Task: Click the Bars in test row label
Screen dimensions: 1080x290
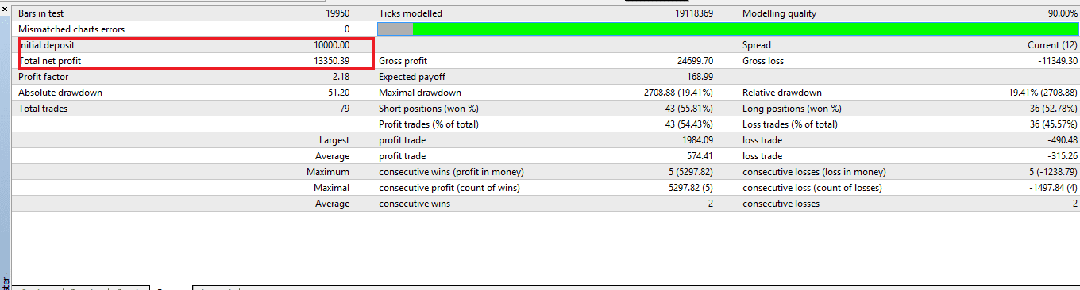Action: pos(43,13)
